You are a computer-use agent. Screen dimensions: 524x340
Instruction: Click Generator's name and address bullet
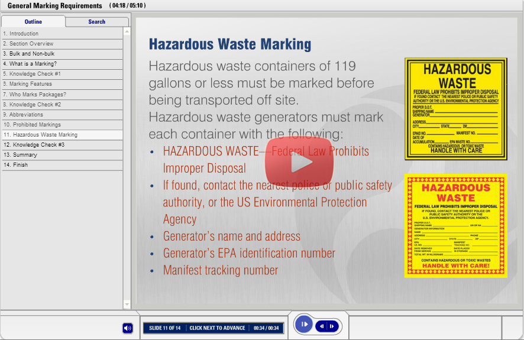tap(232, 236)
